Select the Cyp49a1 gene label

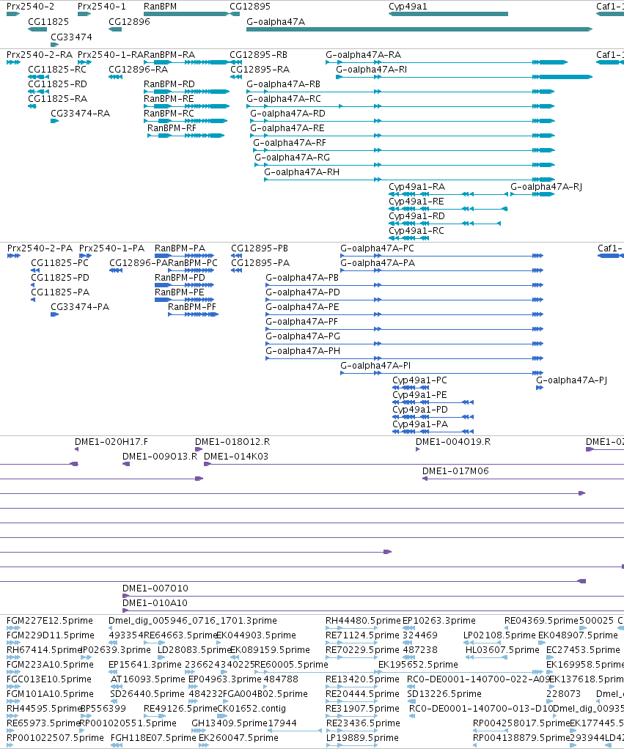(x=408, y=7)
